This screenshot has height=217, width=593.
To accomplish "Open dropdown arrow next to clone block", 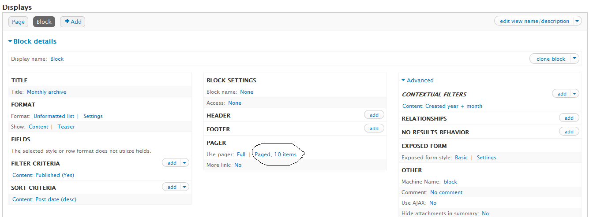I will 574,59.
